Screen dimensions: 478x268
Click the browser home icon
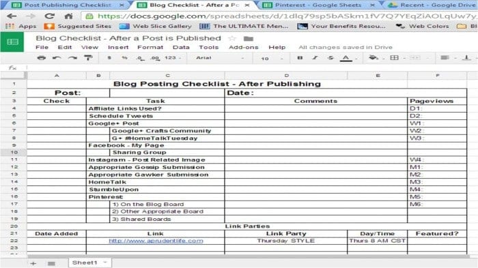(x=68, y=16)
